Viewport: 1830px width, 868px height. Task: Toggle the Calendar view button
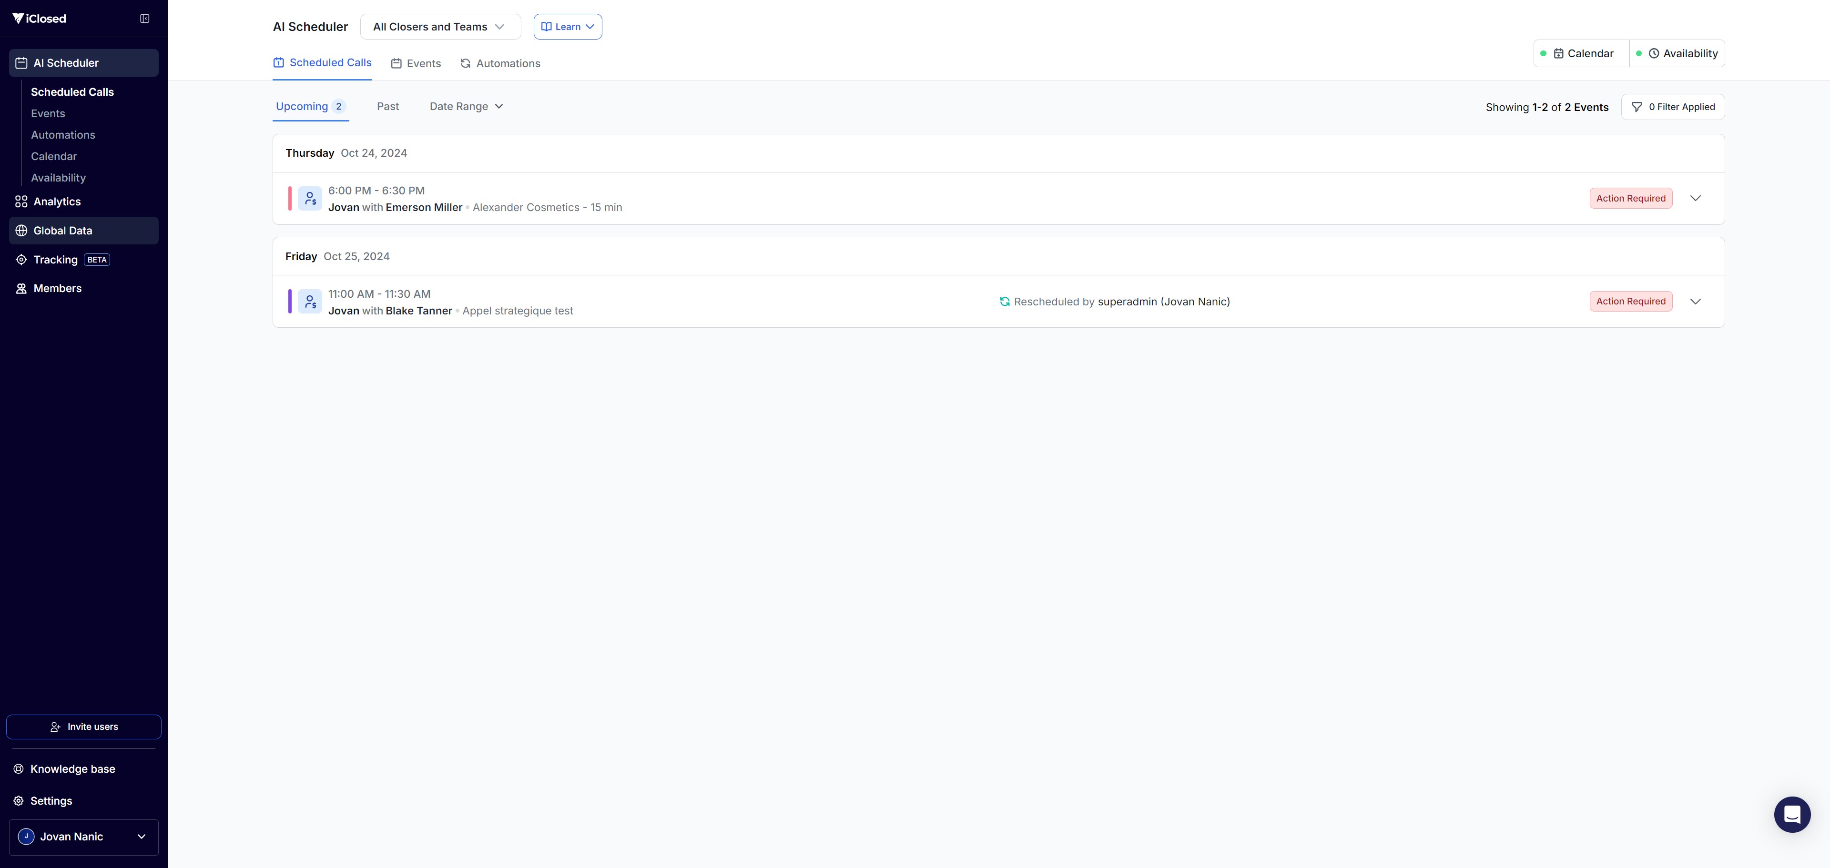pyautogui.click(x=1581, y=53)
